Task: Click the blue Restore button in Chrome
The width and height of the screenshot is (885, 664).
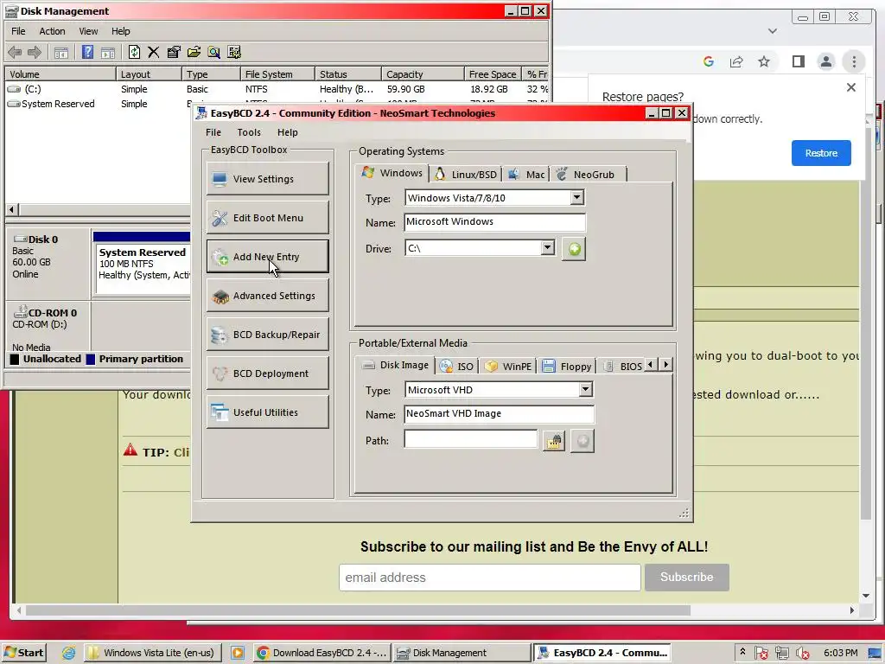Action: pyautogui.click(x=821, y=153)
